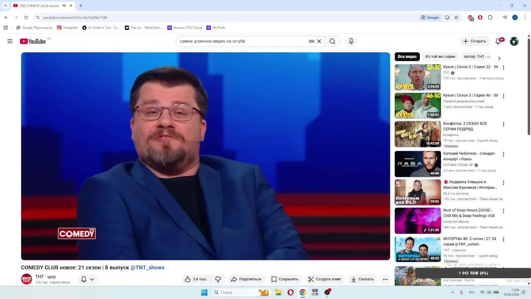The image size is (531, 299).
Task: Like the video with thumbs up
Action: 196,279
